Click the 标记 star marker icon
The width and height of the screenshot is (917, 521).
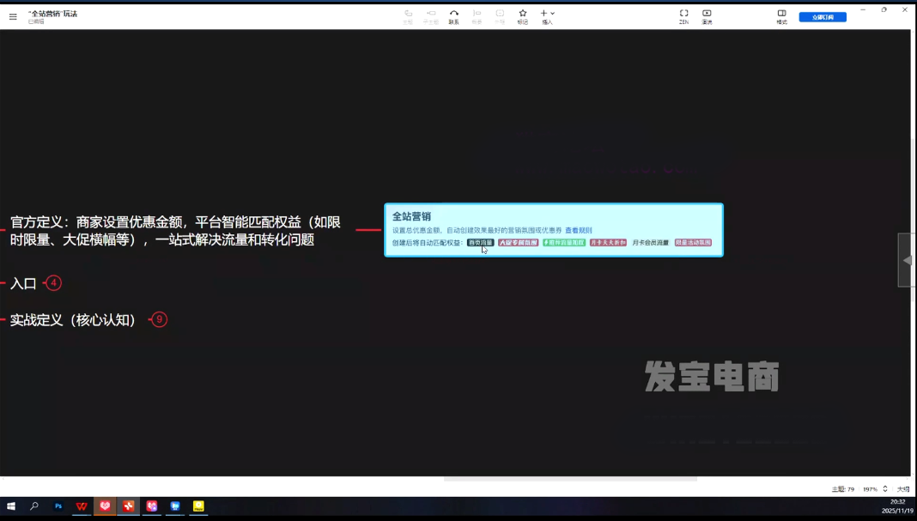tap(522, 16)
